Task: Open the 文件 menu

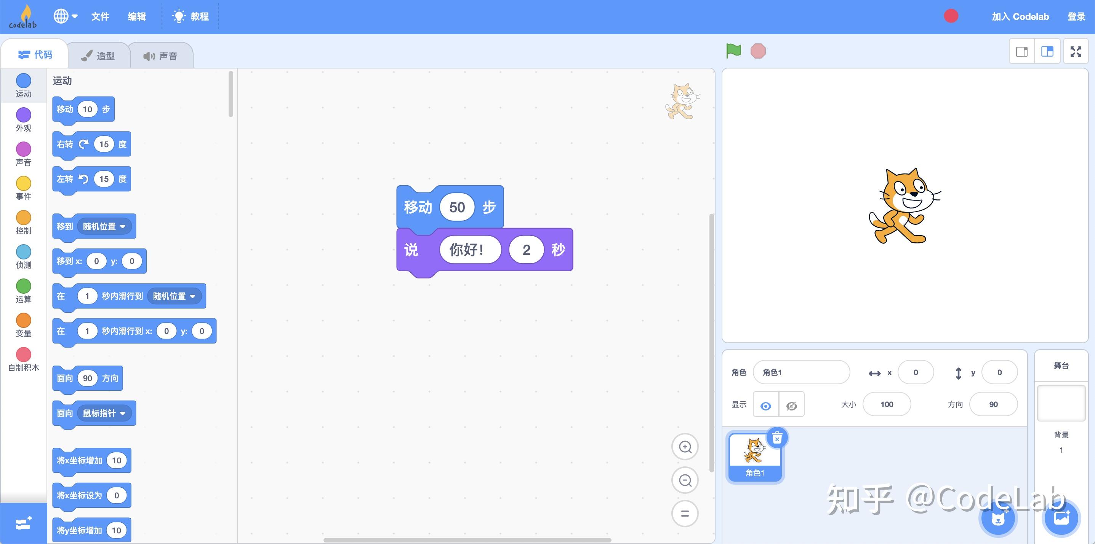Action: point(100,16)
